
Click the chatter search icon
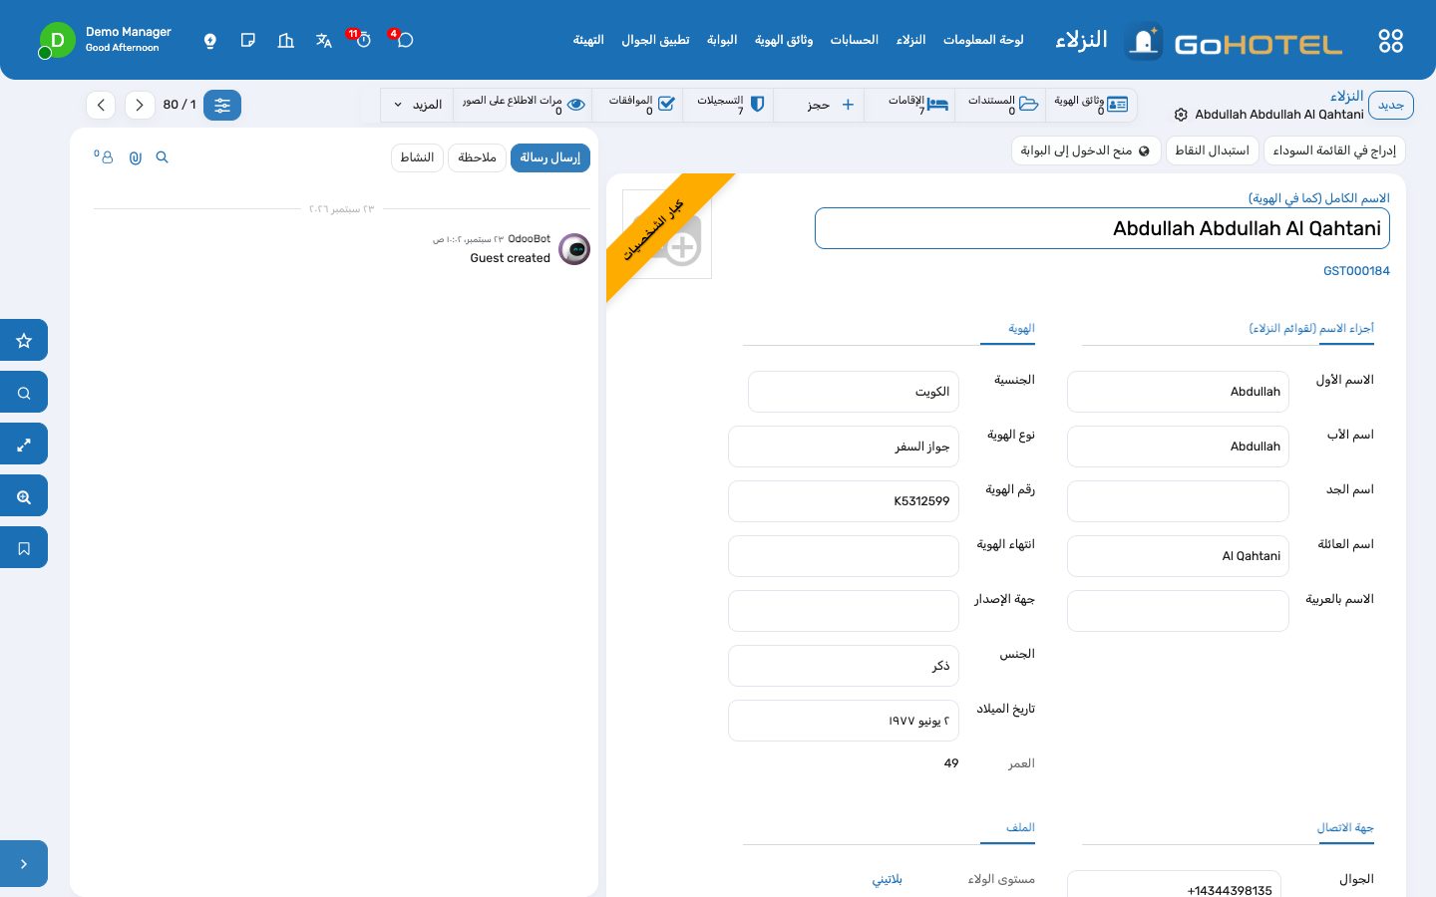click(x=163, y=157)
